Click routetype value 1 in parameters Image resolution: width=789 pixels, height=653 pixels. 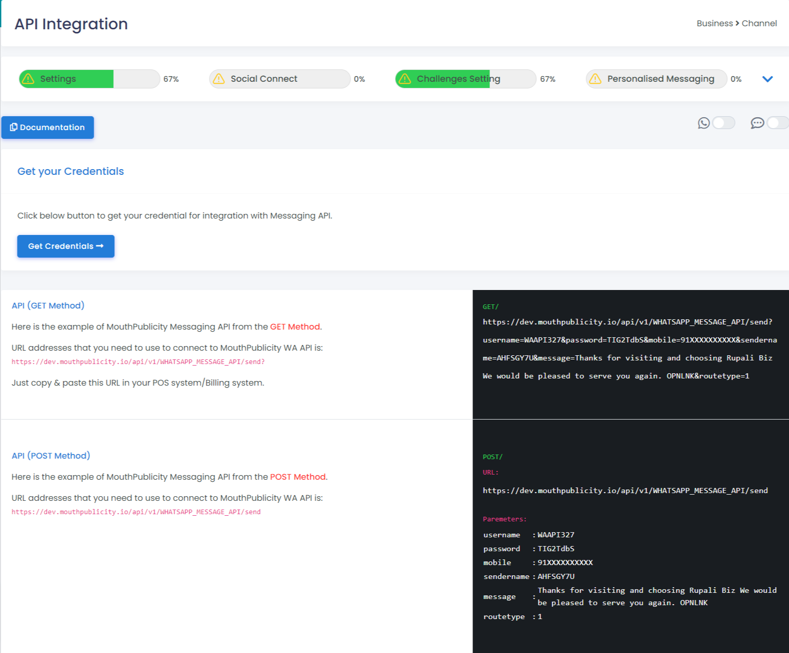pos(540,617)
